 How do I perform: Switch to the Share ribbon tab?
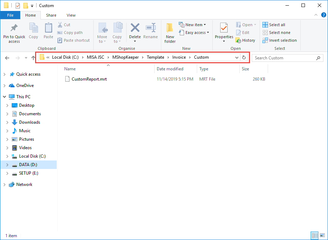pos(51,15)
